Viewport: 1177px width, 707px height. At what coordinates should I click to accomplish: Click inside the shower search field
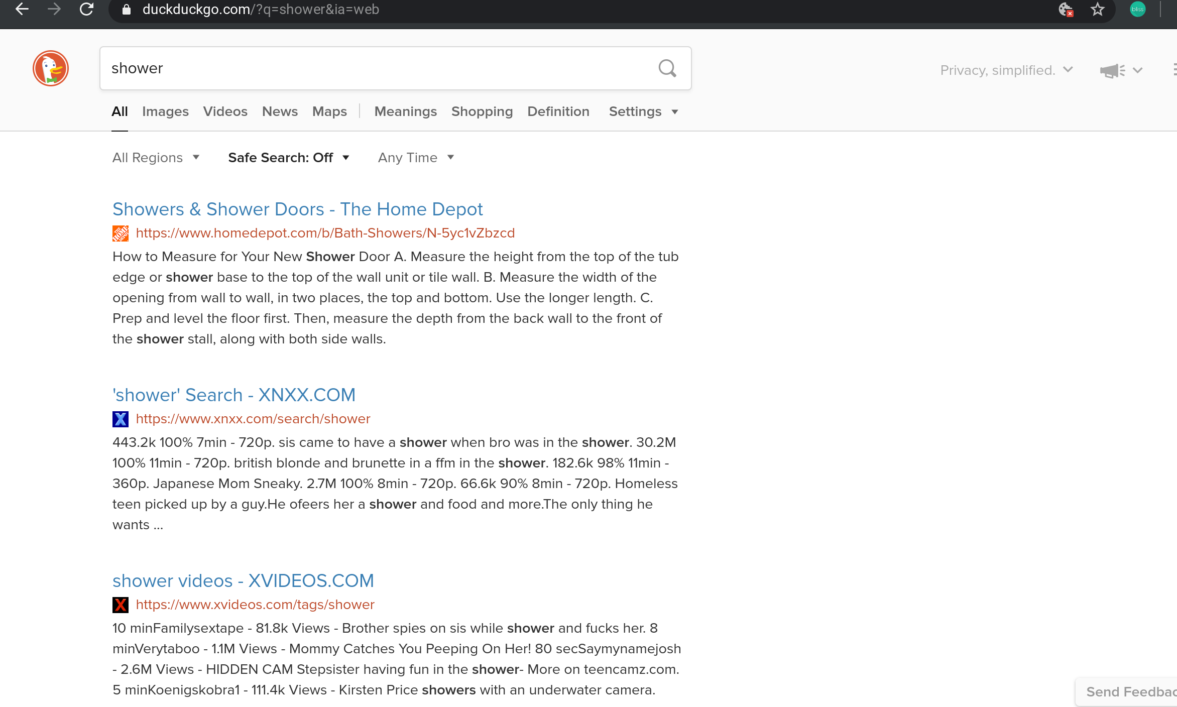377,68
